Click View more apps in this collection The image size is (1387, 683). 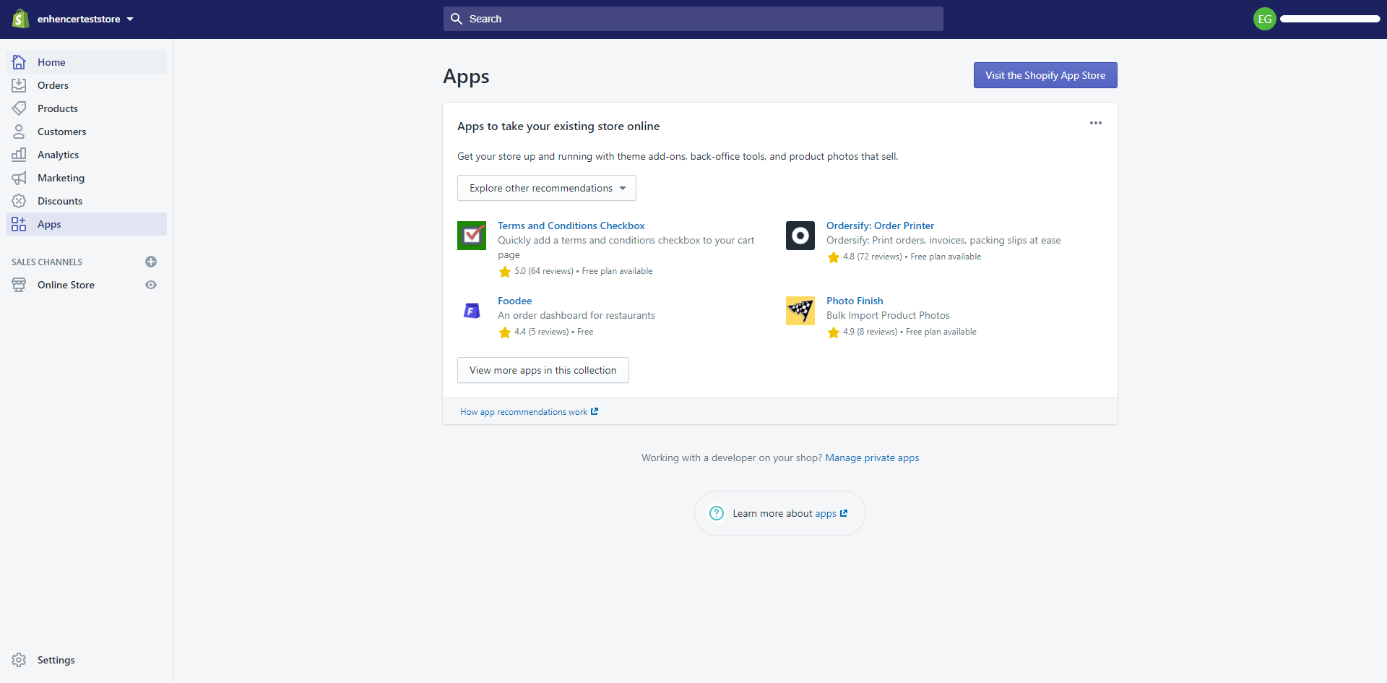click(543, 370)
